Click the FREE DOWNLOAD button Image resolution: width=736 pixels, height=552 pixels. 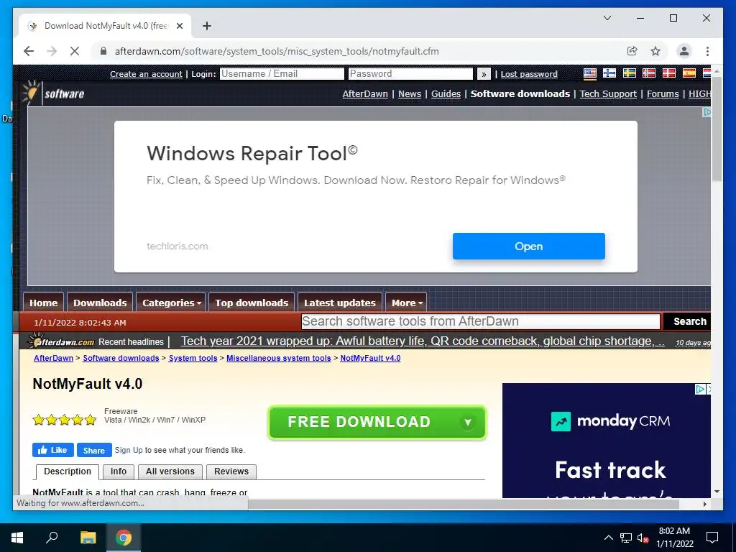click(377, 422)
